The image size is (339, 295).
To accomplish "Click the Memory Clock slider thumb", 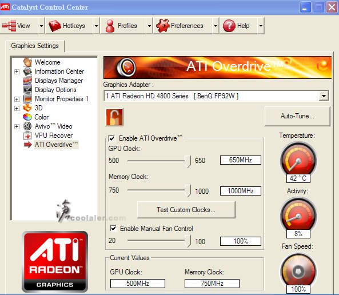I will tap(188, 190).
